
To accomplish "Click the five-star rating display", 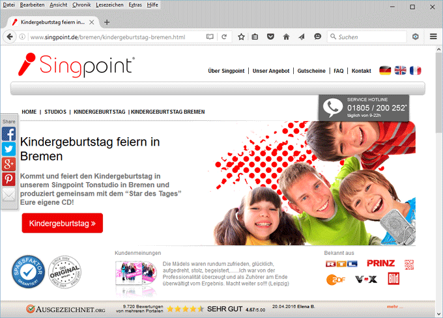I will pyautogui.click(x=185, y=309).
